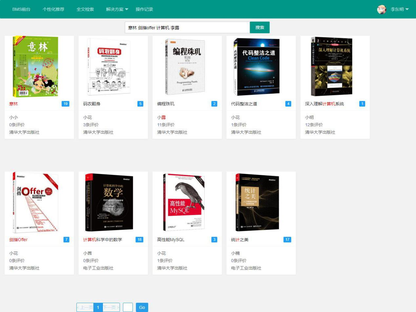Click 3条评价 under 码农翻身

pos(91,125)
